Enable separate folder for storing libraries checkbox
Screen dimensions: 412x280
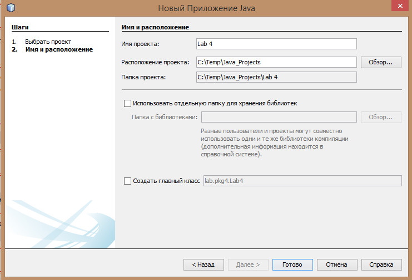(x=127, y=103)
